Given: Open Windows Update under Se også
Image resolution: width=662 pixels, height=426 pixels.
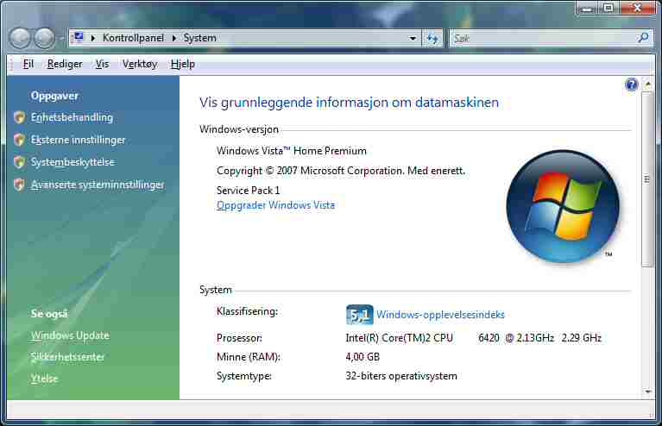Looking at the screenshot, I should 70,335.
